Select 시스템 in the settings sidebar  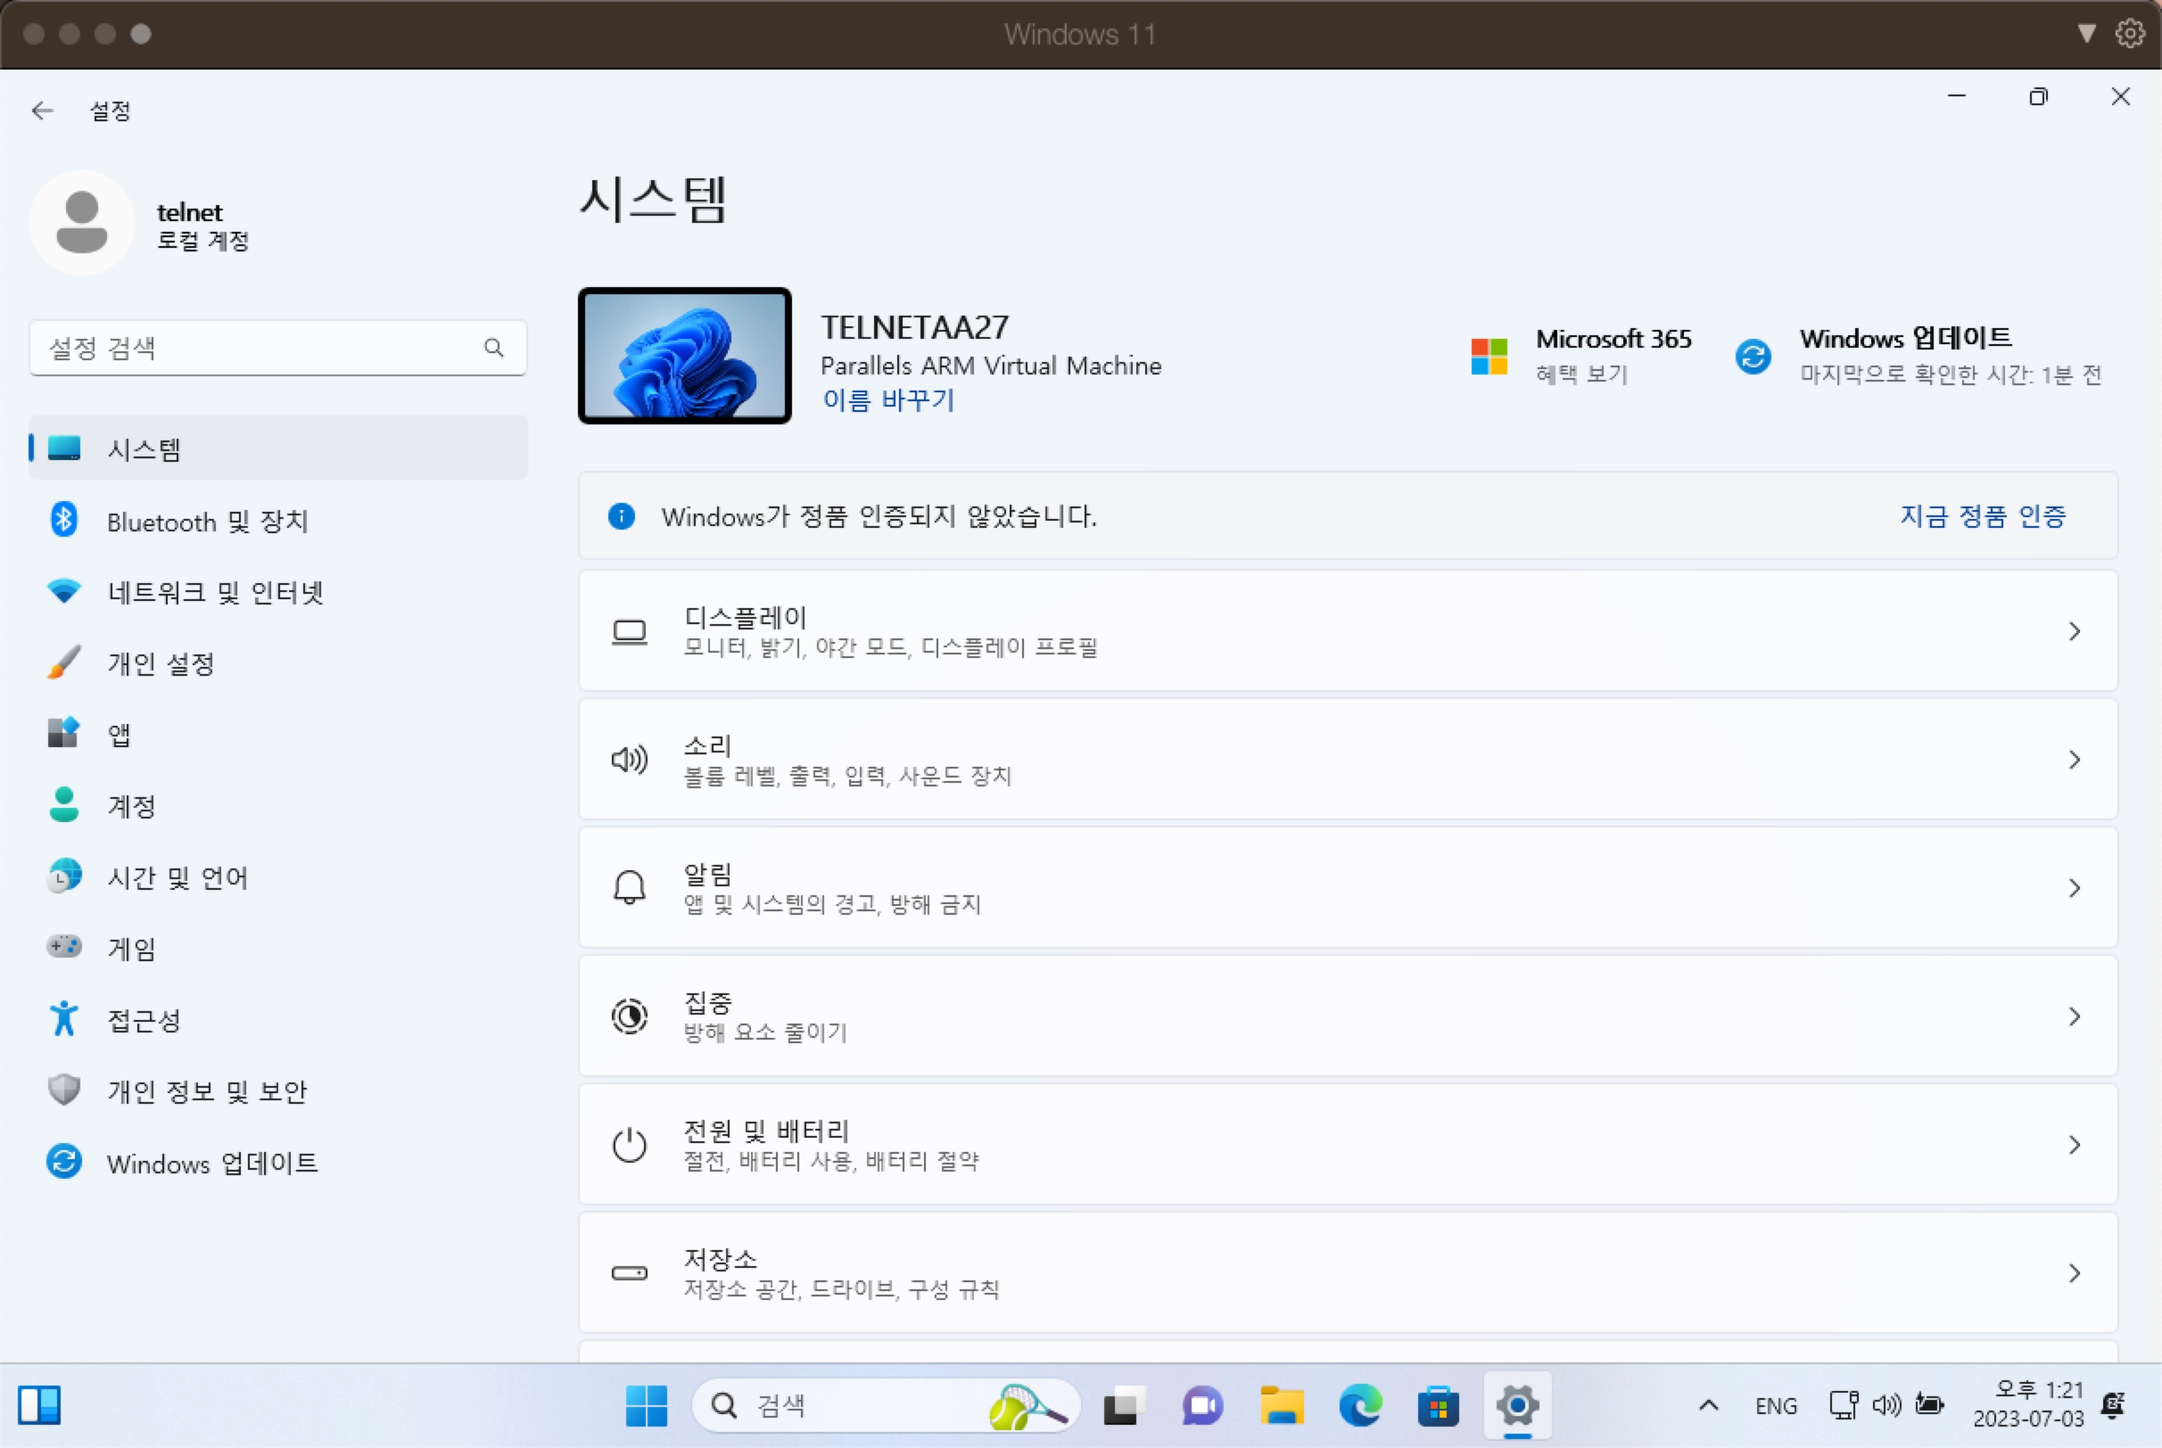pos(143,448)
